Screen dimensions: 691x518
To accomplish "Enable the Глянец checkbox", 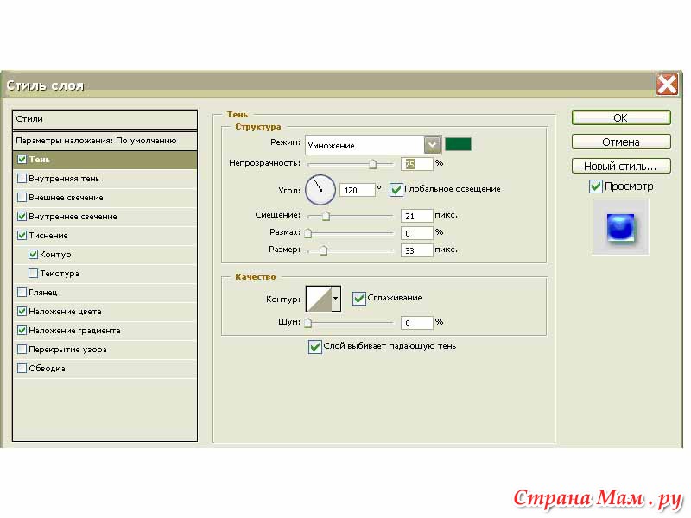I will pyautogui.click(x=22, y=292).
